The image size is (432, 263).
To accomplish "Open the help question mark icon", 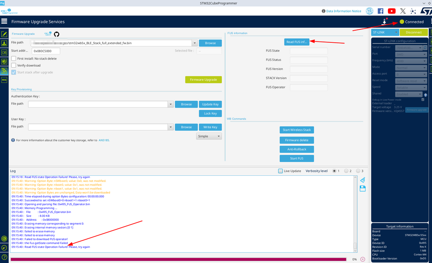I will tap(4, 257).
